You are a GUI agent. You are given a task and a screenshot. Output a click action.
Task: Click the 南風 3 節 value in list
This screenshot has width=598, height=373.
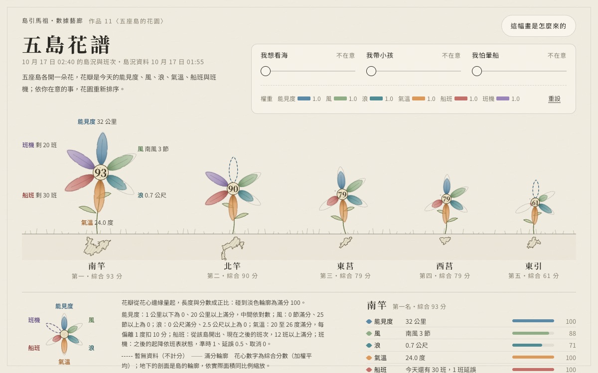418,333
